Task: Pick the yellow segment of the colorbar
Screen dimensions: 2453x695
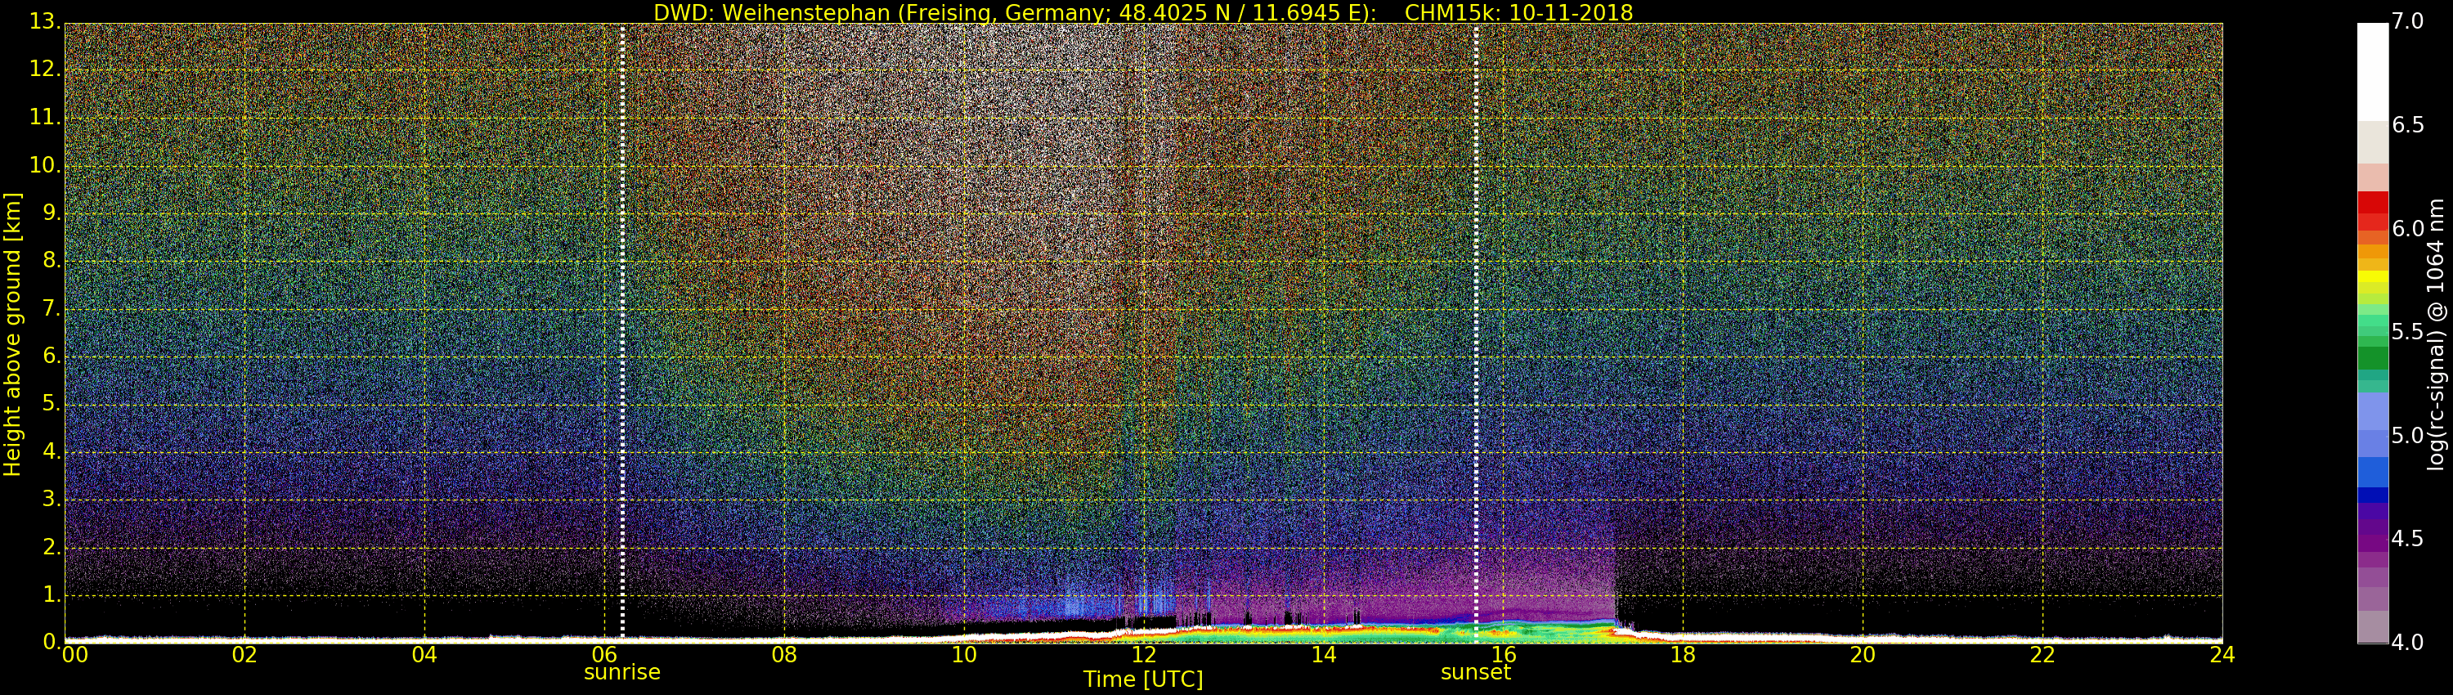Action: click(2372, 277)
